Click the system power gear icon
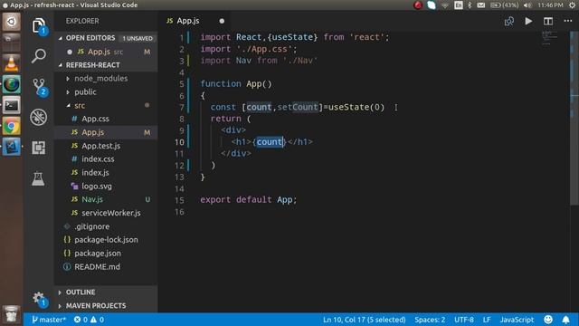579x326 pixels. point(573,5)
